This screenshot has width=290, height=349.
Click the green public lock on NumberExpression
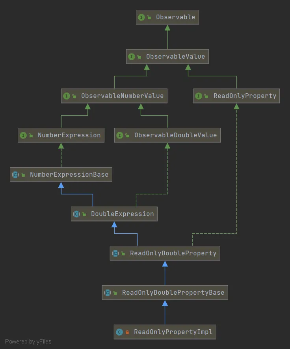tap(31, 136)
